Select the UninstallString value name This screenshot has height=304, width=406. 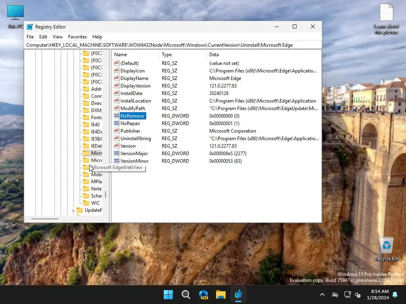click(x=136, y=138)
